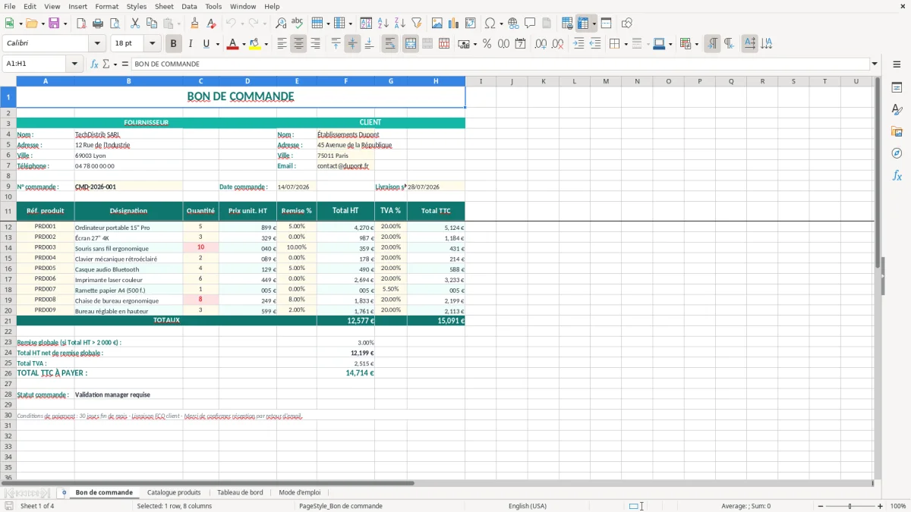
Task: Sort descending icon
Action: pyautogui.click(x=399, y=24)
